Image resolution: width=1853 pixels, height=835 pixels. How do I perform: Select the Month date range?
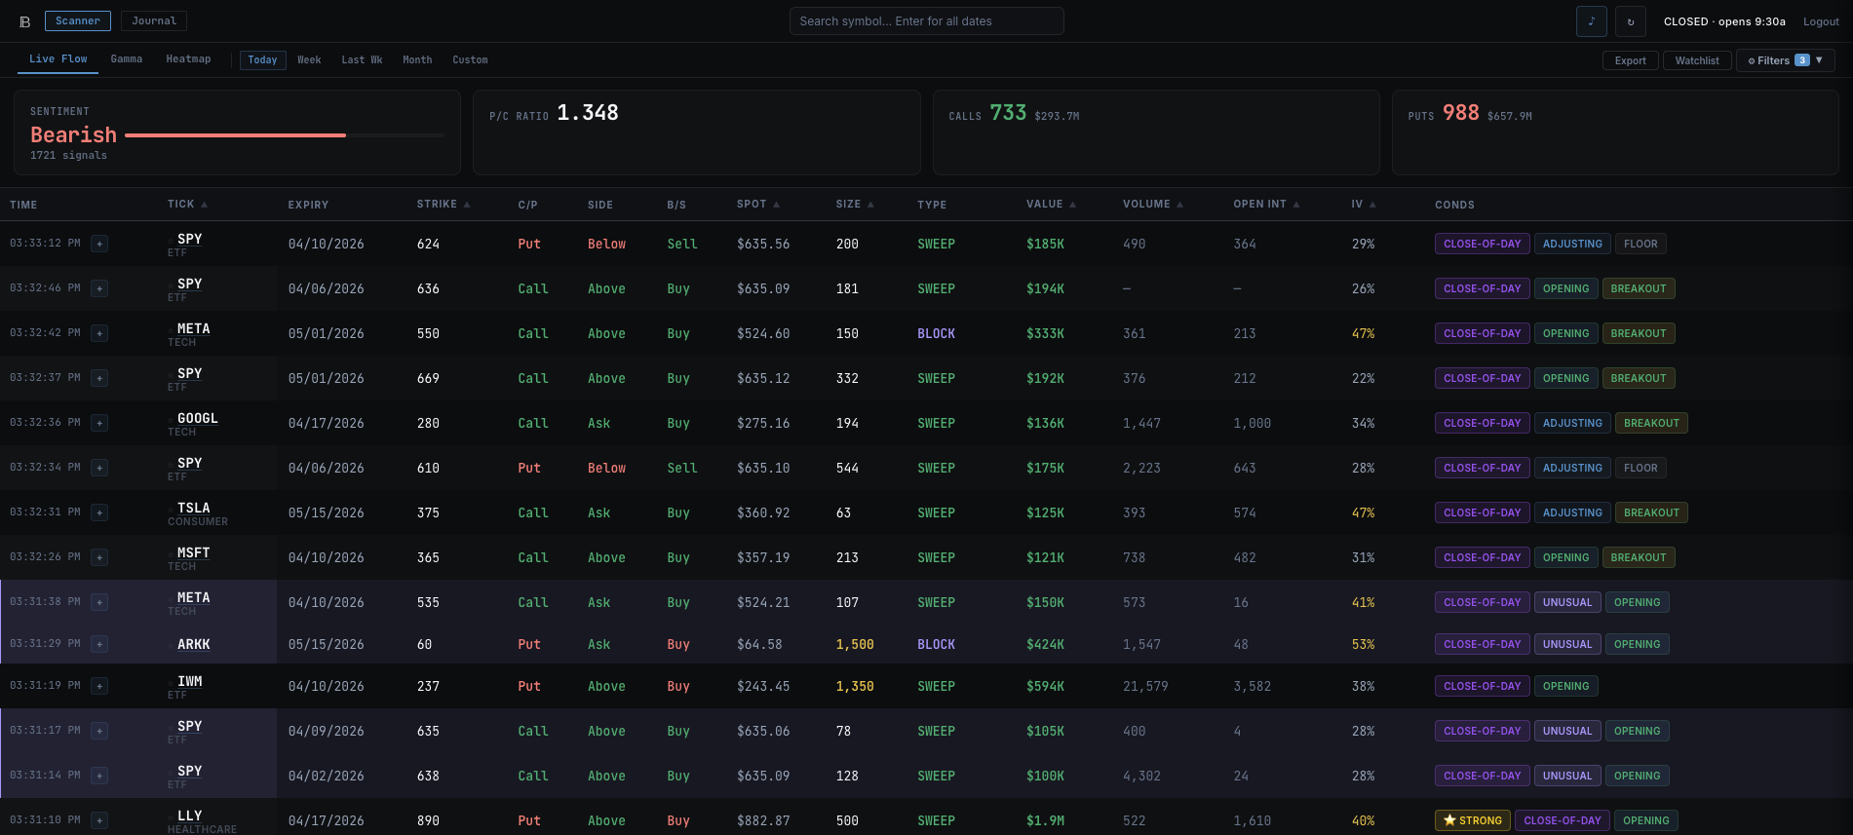coord(417,60)
